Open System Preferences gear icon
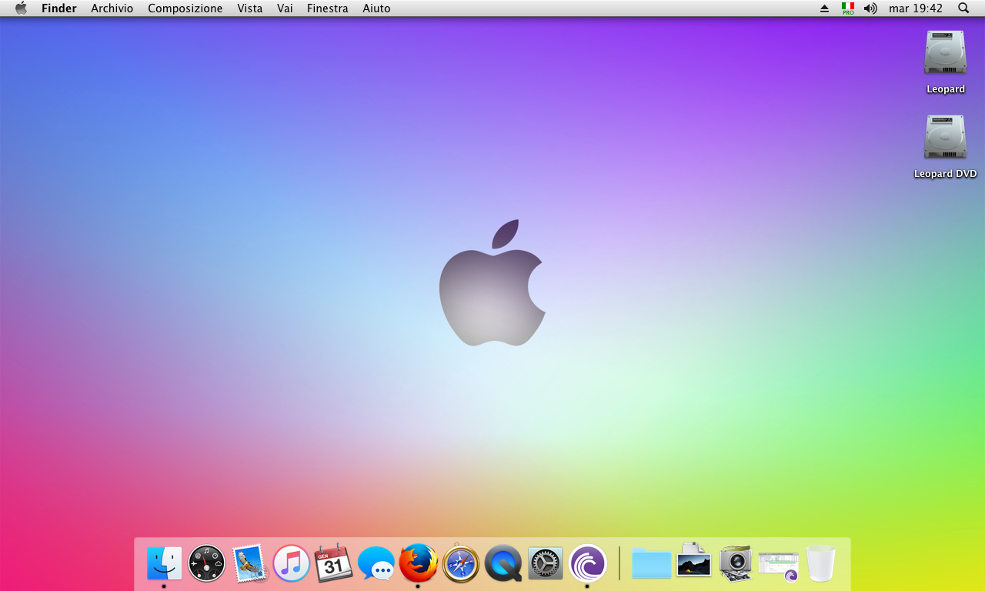Screen dimensions: 985x591 click(546, 563)
